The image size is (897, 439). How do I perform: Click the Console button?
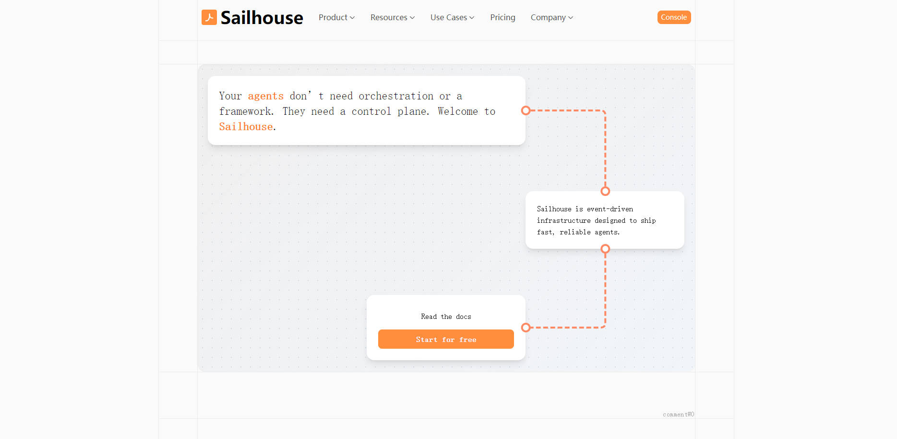click(x=674, y=17)
